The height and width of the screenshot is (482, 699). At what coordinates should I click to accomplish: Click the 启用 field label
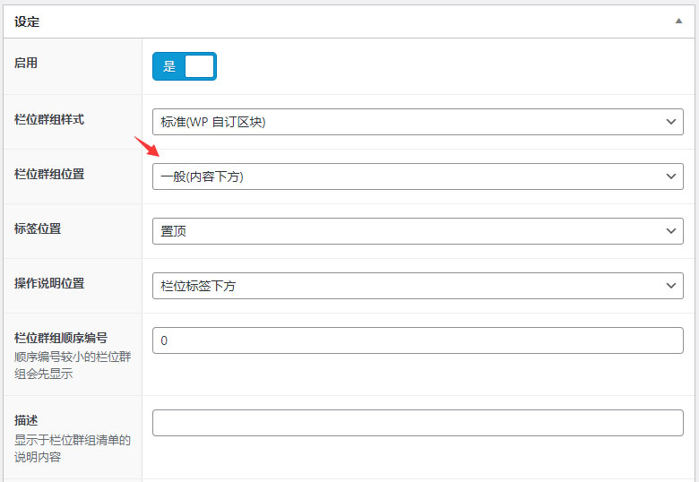(x=26, y=64)
